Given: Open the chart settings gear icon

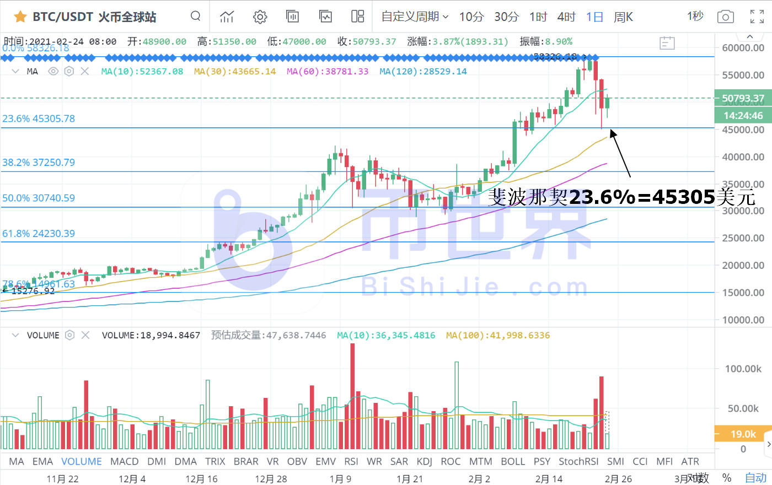Looking at the screenshot, I should (x=260, y=17).
